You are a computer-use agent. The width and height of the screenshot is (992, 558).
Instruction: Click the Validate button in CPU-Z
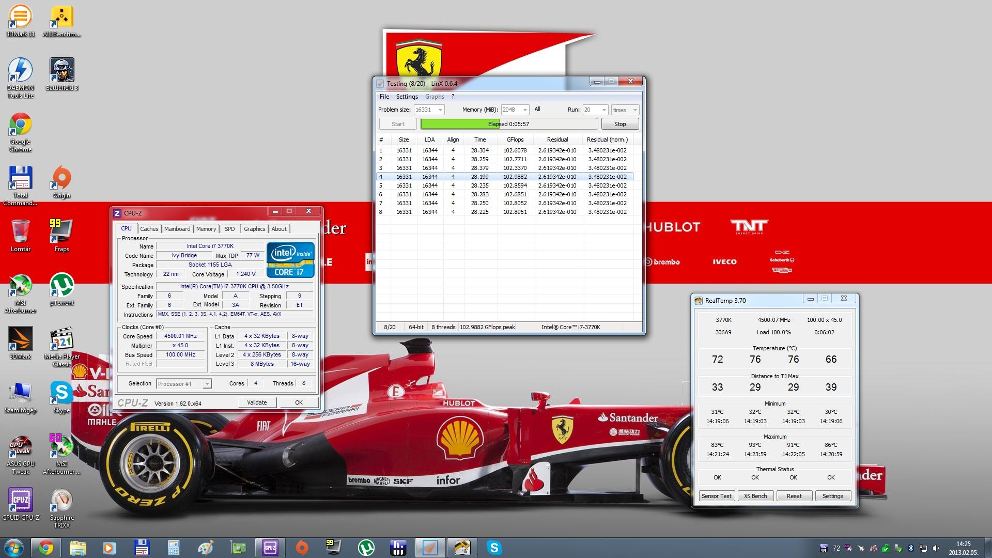click(257, 402)
